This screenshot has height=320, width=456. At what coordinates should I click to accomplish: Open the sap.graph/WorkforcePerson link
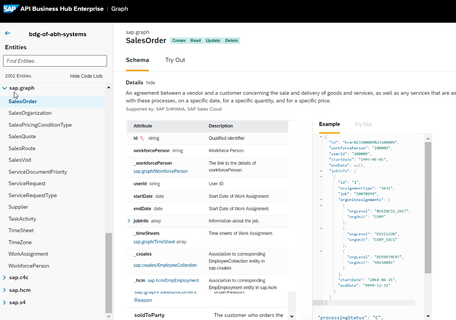[x=160, y=171]
